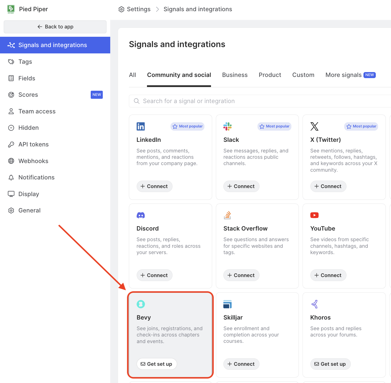Click the Fields sidebar icon
This screenshot has width=391, height=383.
coord(11,78)
